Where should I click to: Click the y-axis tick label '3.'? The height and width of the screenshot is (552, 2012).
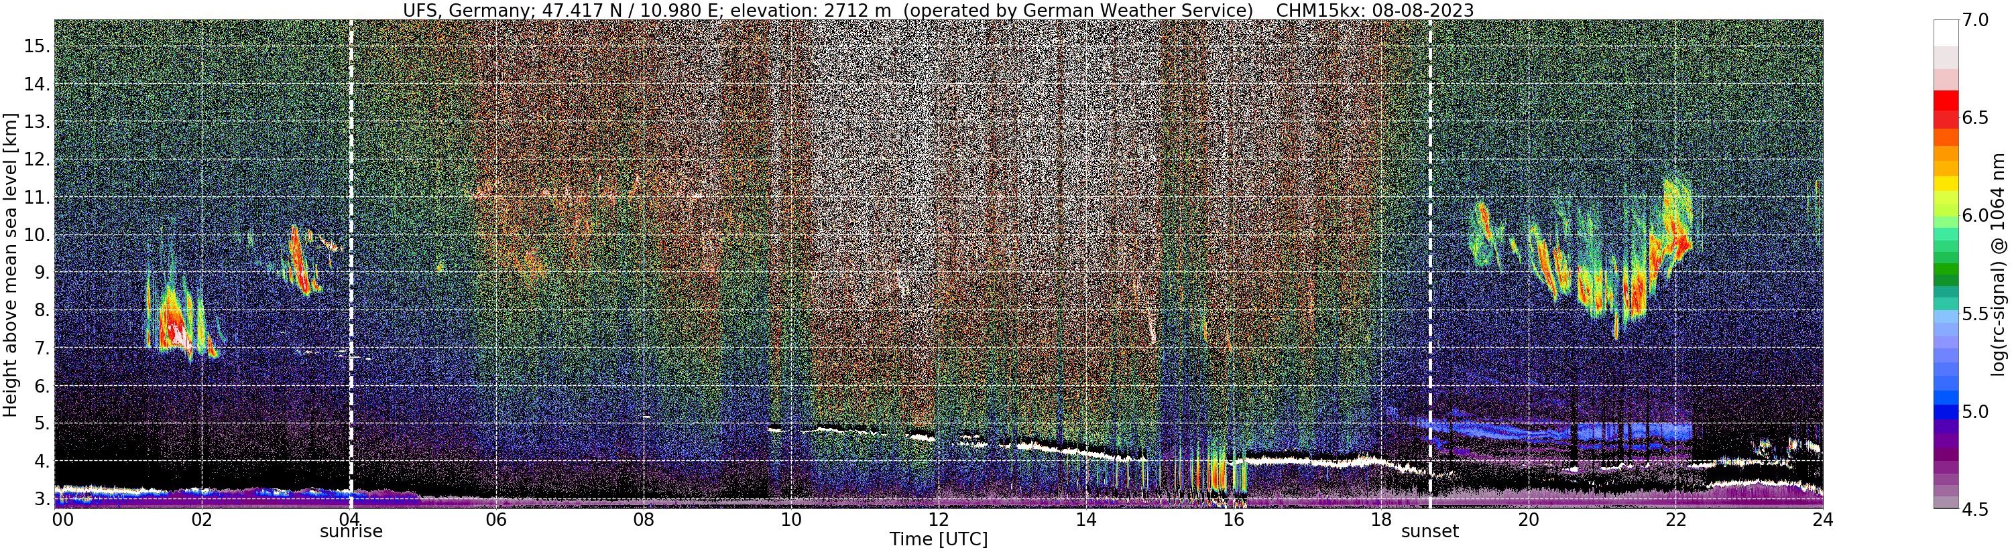[42, 499]
